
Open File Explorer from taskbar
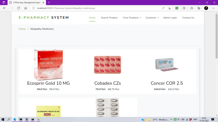[x=38, y=120]
